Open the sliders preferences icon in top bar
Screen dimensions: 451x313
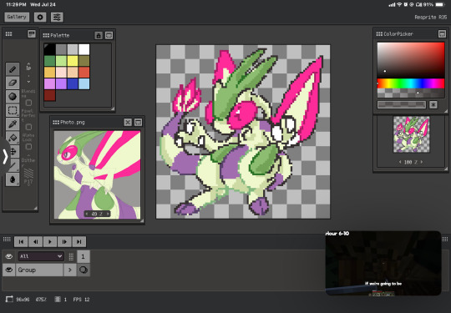point(57,18)
